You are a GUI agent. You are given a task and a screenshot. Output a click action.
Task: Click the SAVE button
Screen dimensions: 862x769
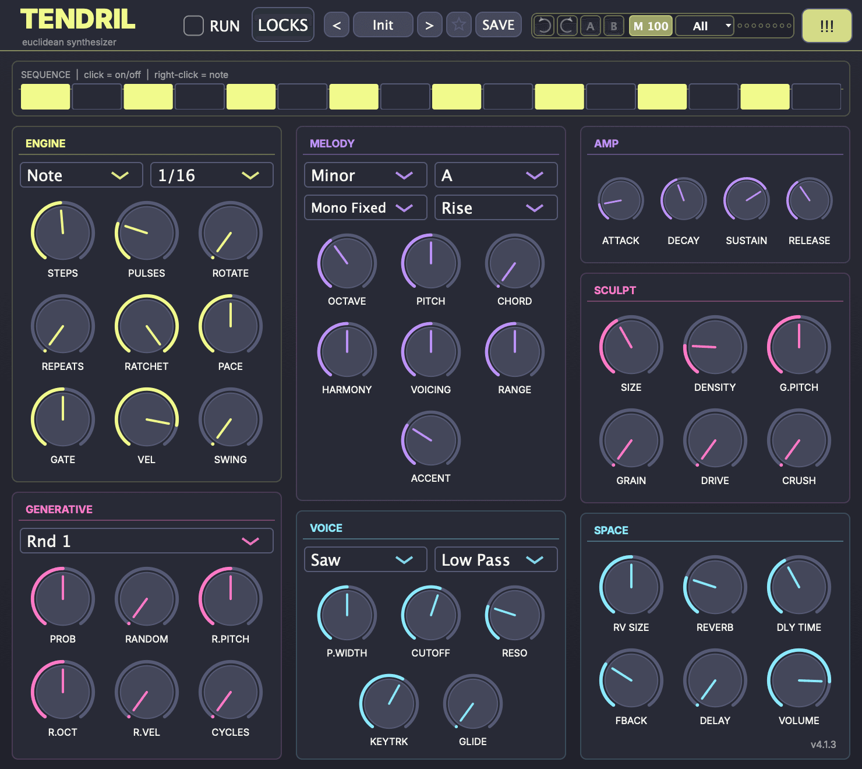[x=499, y=25]
